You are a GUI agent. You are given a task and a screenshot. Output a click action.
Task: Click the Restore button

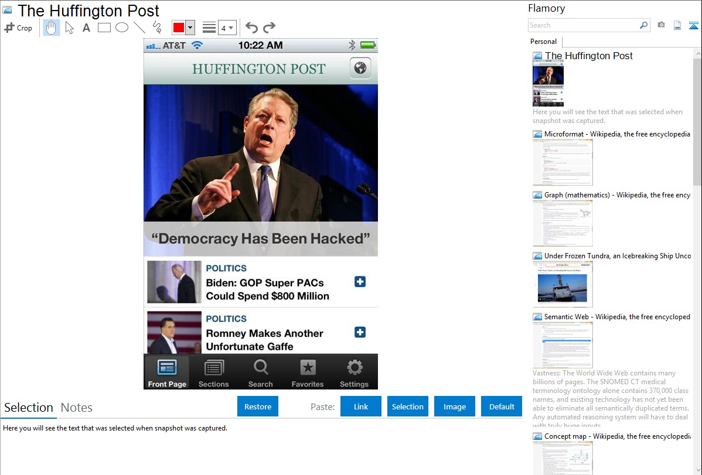[x=258, y=406]
